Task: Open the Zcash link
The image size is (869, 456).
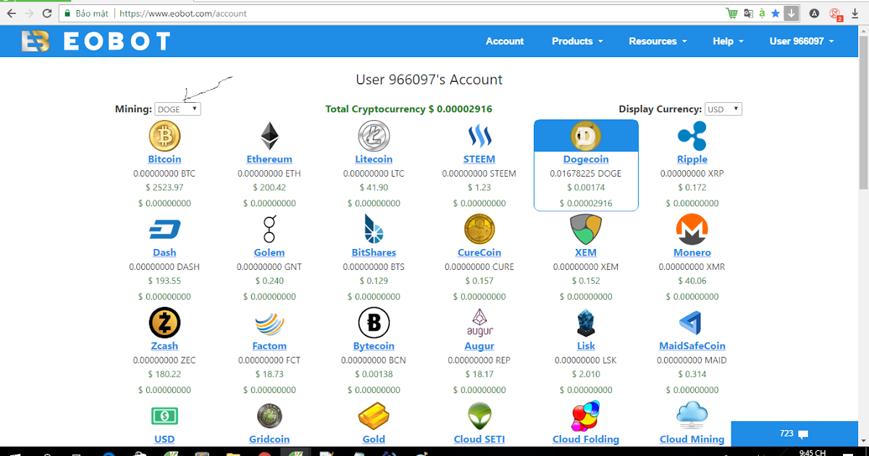Action: point(164,346)
